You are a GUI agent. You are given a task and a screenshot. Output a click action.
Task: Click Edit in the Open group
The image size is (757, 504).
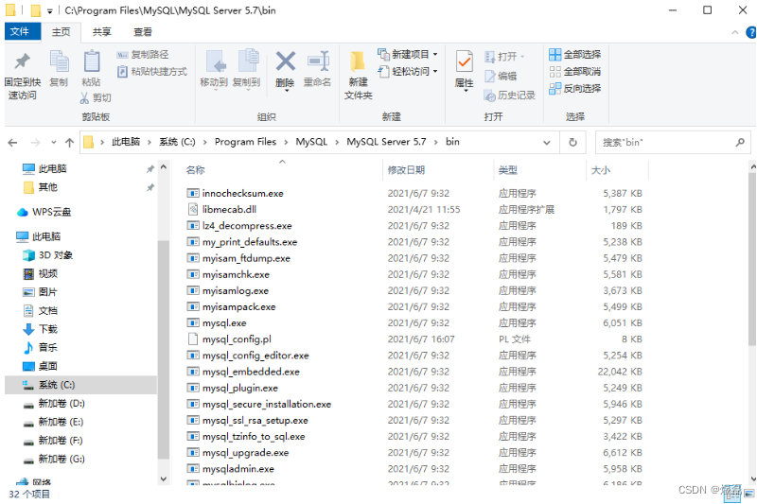pos(501,77)
